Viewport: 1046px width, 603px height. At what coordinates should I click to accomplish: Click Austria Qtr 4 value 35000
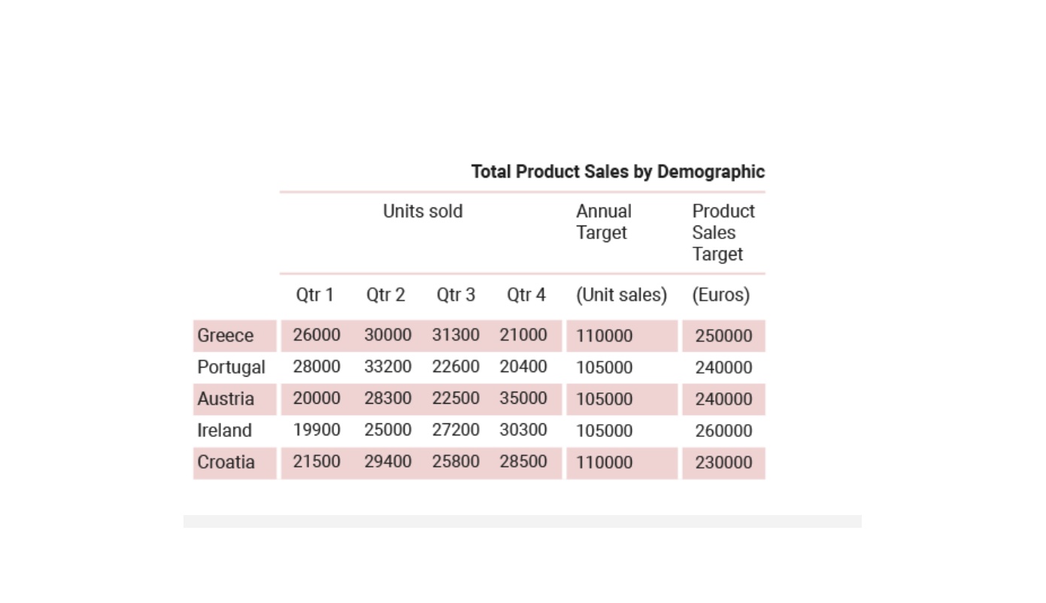(x=523, y=398)
